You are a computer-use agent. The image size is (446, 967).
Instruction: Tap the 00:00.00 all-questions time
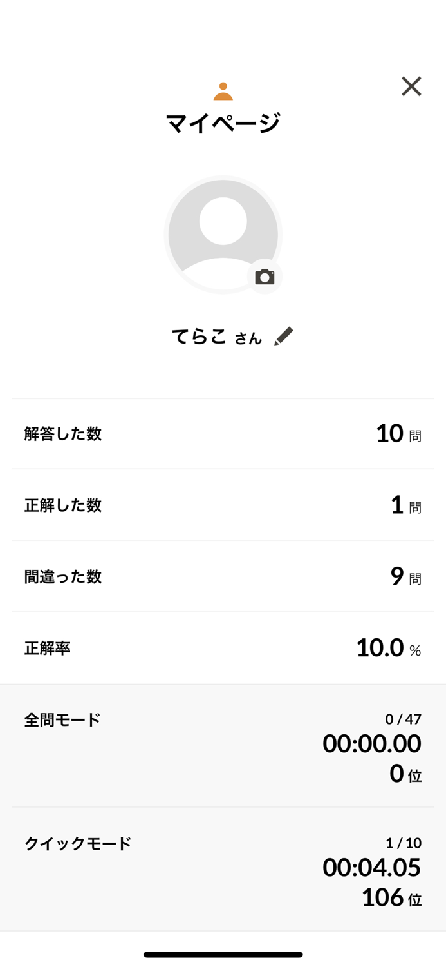coord(371,745)
